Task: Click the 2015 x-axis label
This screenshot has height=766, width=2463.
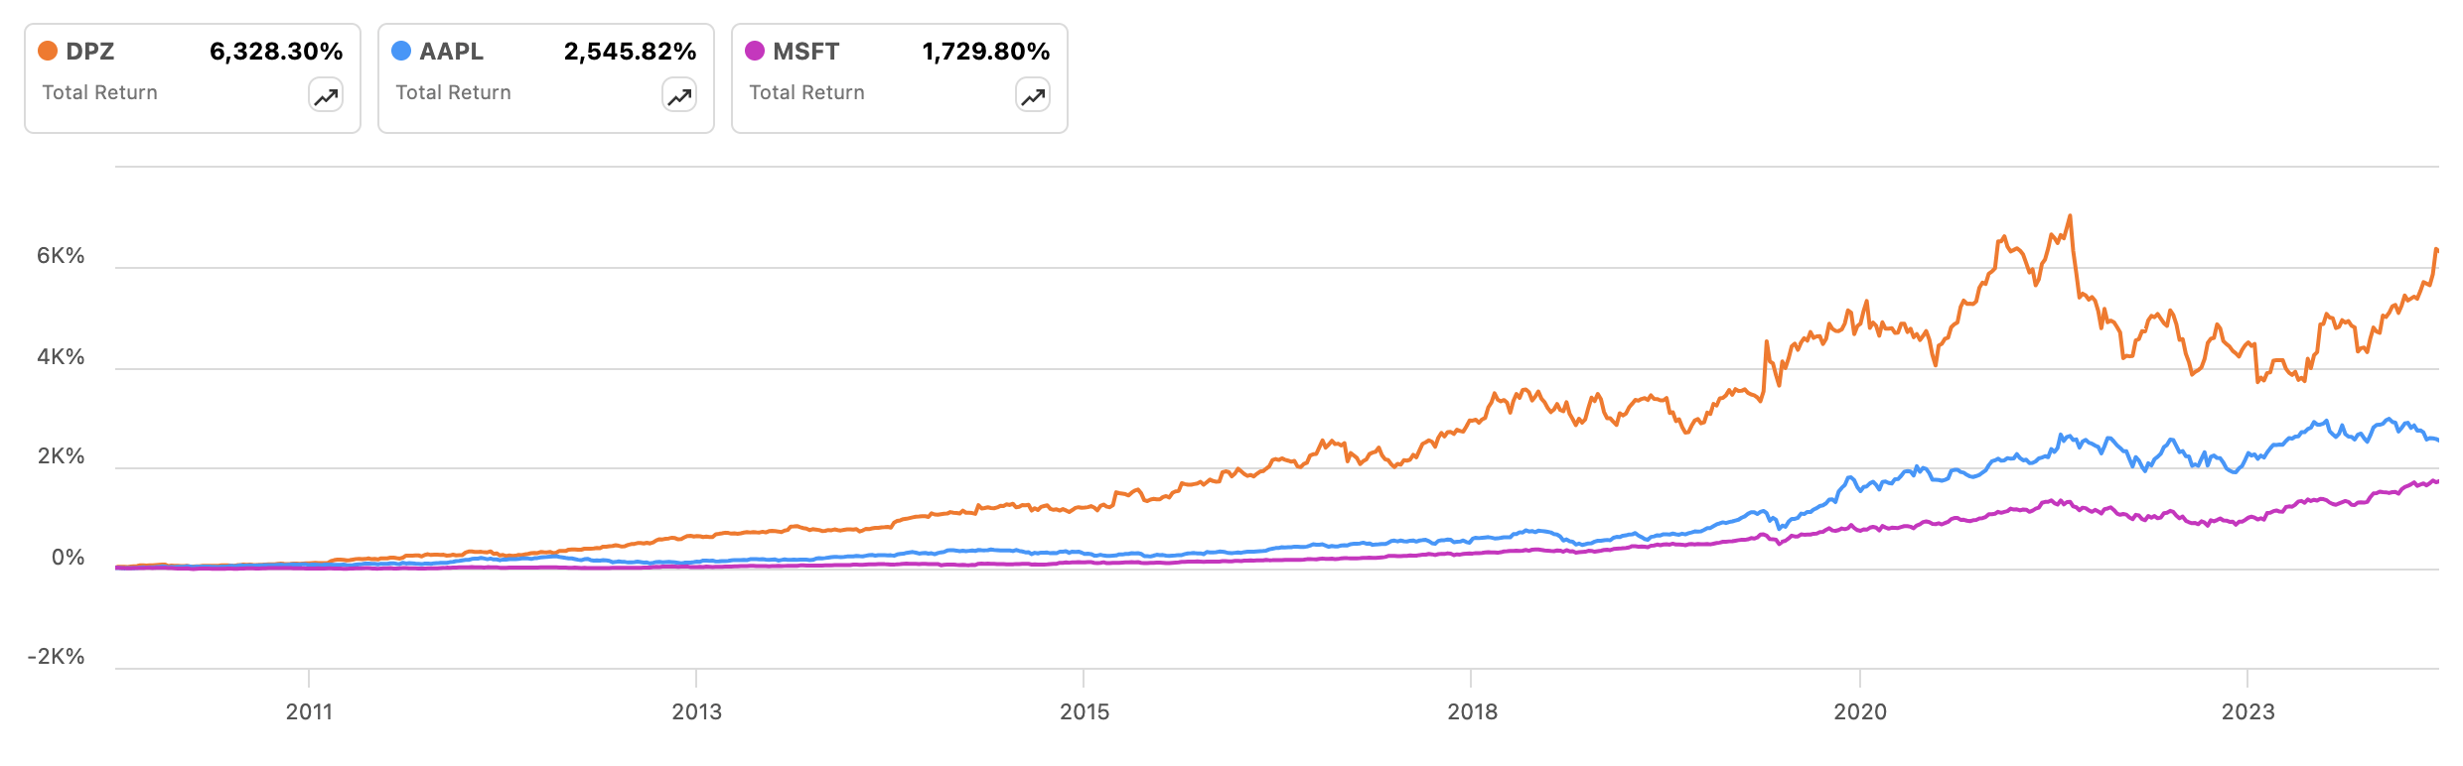Action: tap(1084, 711)
